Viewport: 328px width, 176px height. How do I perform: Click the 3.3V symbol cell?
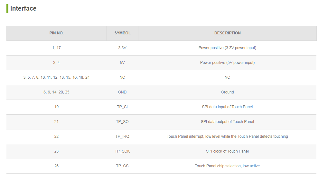122,48
